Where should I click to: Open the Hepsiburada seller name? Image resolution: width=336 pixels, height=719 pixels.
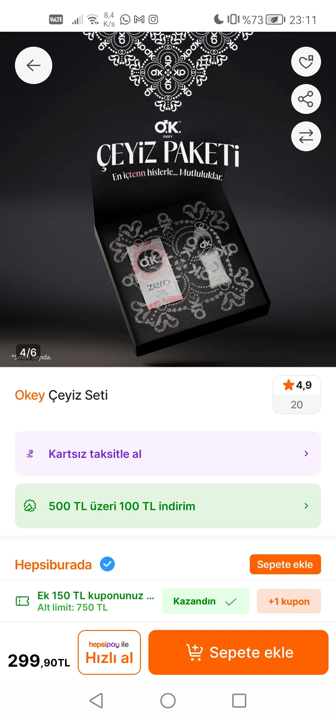pyautogui.click(x=53, y=564)
